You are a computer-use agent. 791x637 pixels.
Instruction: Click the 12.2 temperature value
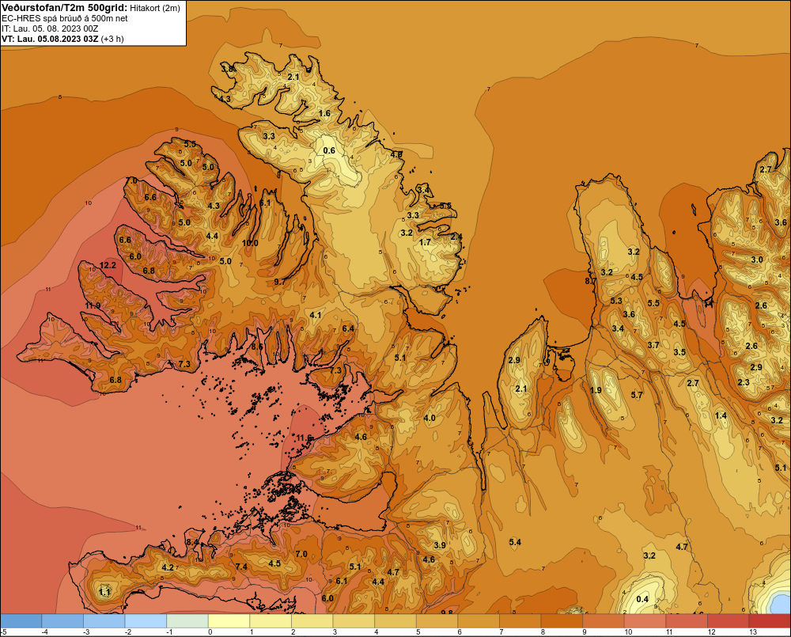108,266
